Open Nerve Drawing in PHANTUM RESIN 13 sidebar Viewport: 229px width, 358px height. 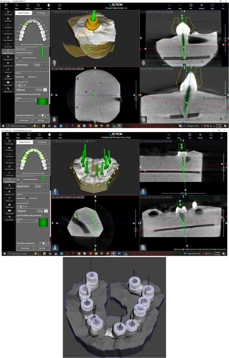point(8,38)
